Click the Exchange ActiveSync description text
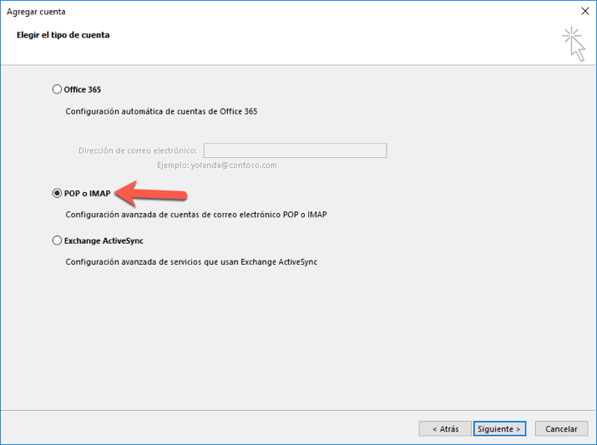597x445 pixels. (x=191, y=262)
